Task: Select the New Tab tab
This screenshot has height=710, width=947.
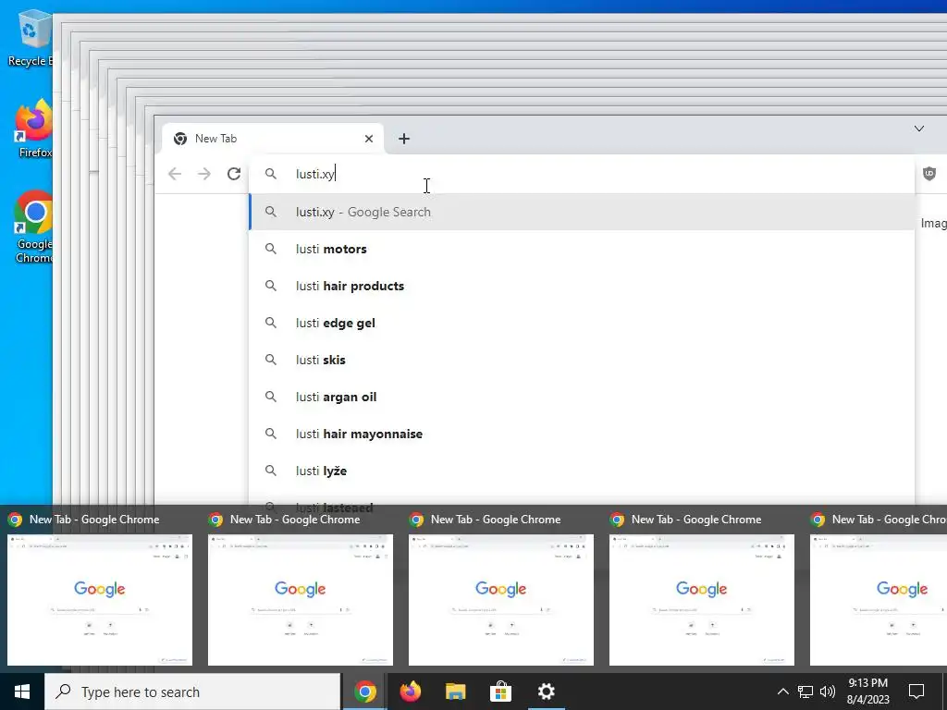Action: click(273, 139)
